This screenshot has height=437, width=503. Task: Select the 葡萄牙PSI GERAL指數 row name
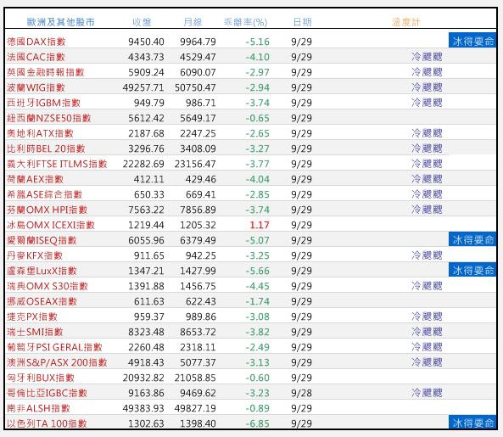click(x=54, y=347)
